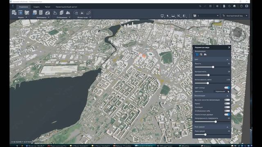262x147 pixels.
Task: Click the BIM 360 'B' icon
Action: pos(224,6)
